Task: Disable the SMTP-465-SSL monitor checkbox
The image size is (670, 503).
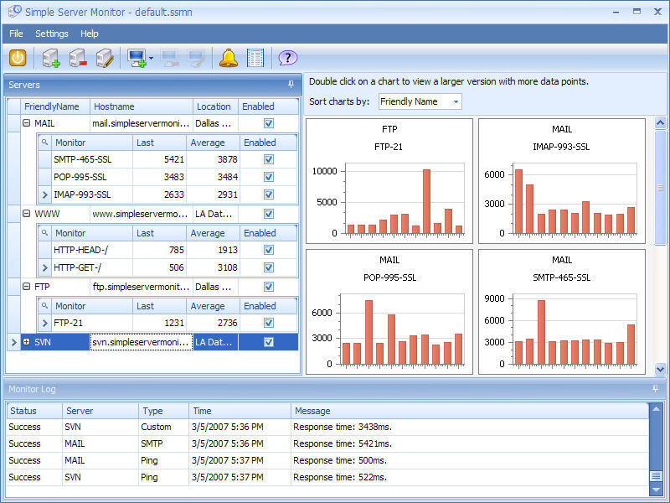Action: pos(269,159)
